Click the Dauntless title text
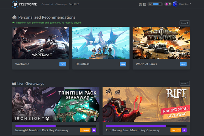Image resolution: width=204 pixels, height=136 pixels. (x=83, y=64)
